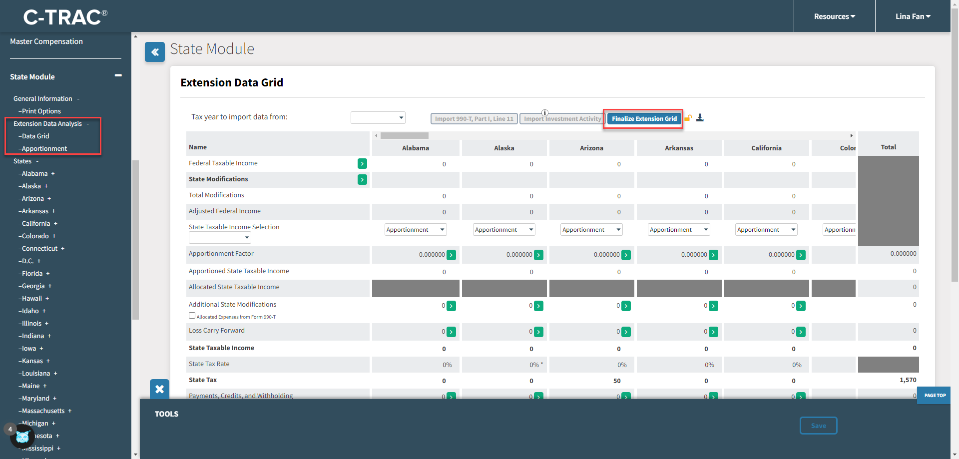Image resolution: width=959 pixels, height=459 pixels.
Task: Open the cat chat assistant icon
Action: pos(22,437)
